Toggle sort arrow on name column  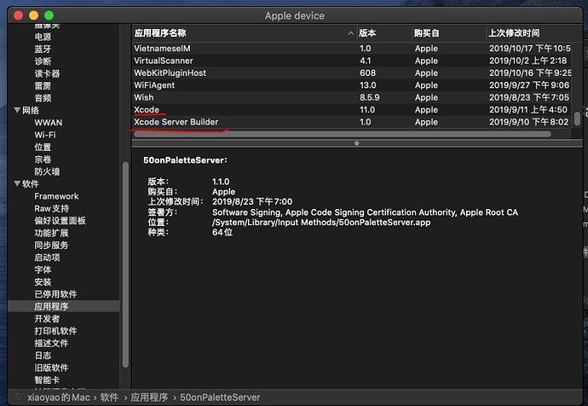[350, 33]
